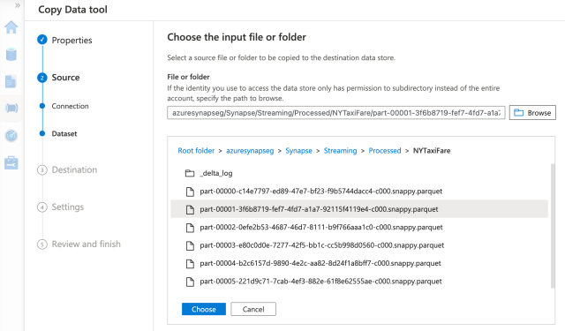Open the Home hub icon

click(11, 27)
